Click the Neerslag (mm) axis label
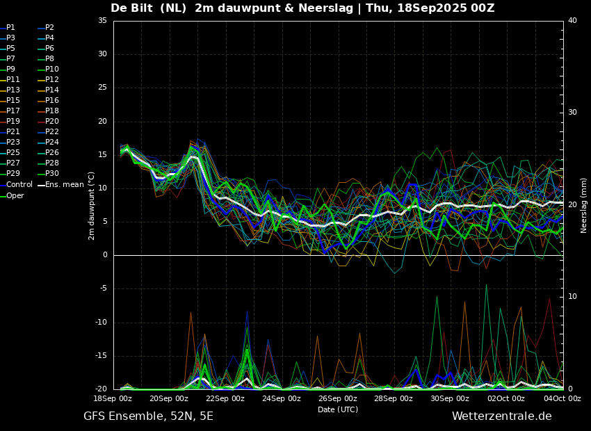Image resolution: width=591 pixels, height=431 pixels. (584, 205)
